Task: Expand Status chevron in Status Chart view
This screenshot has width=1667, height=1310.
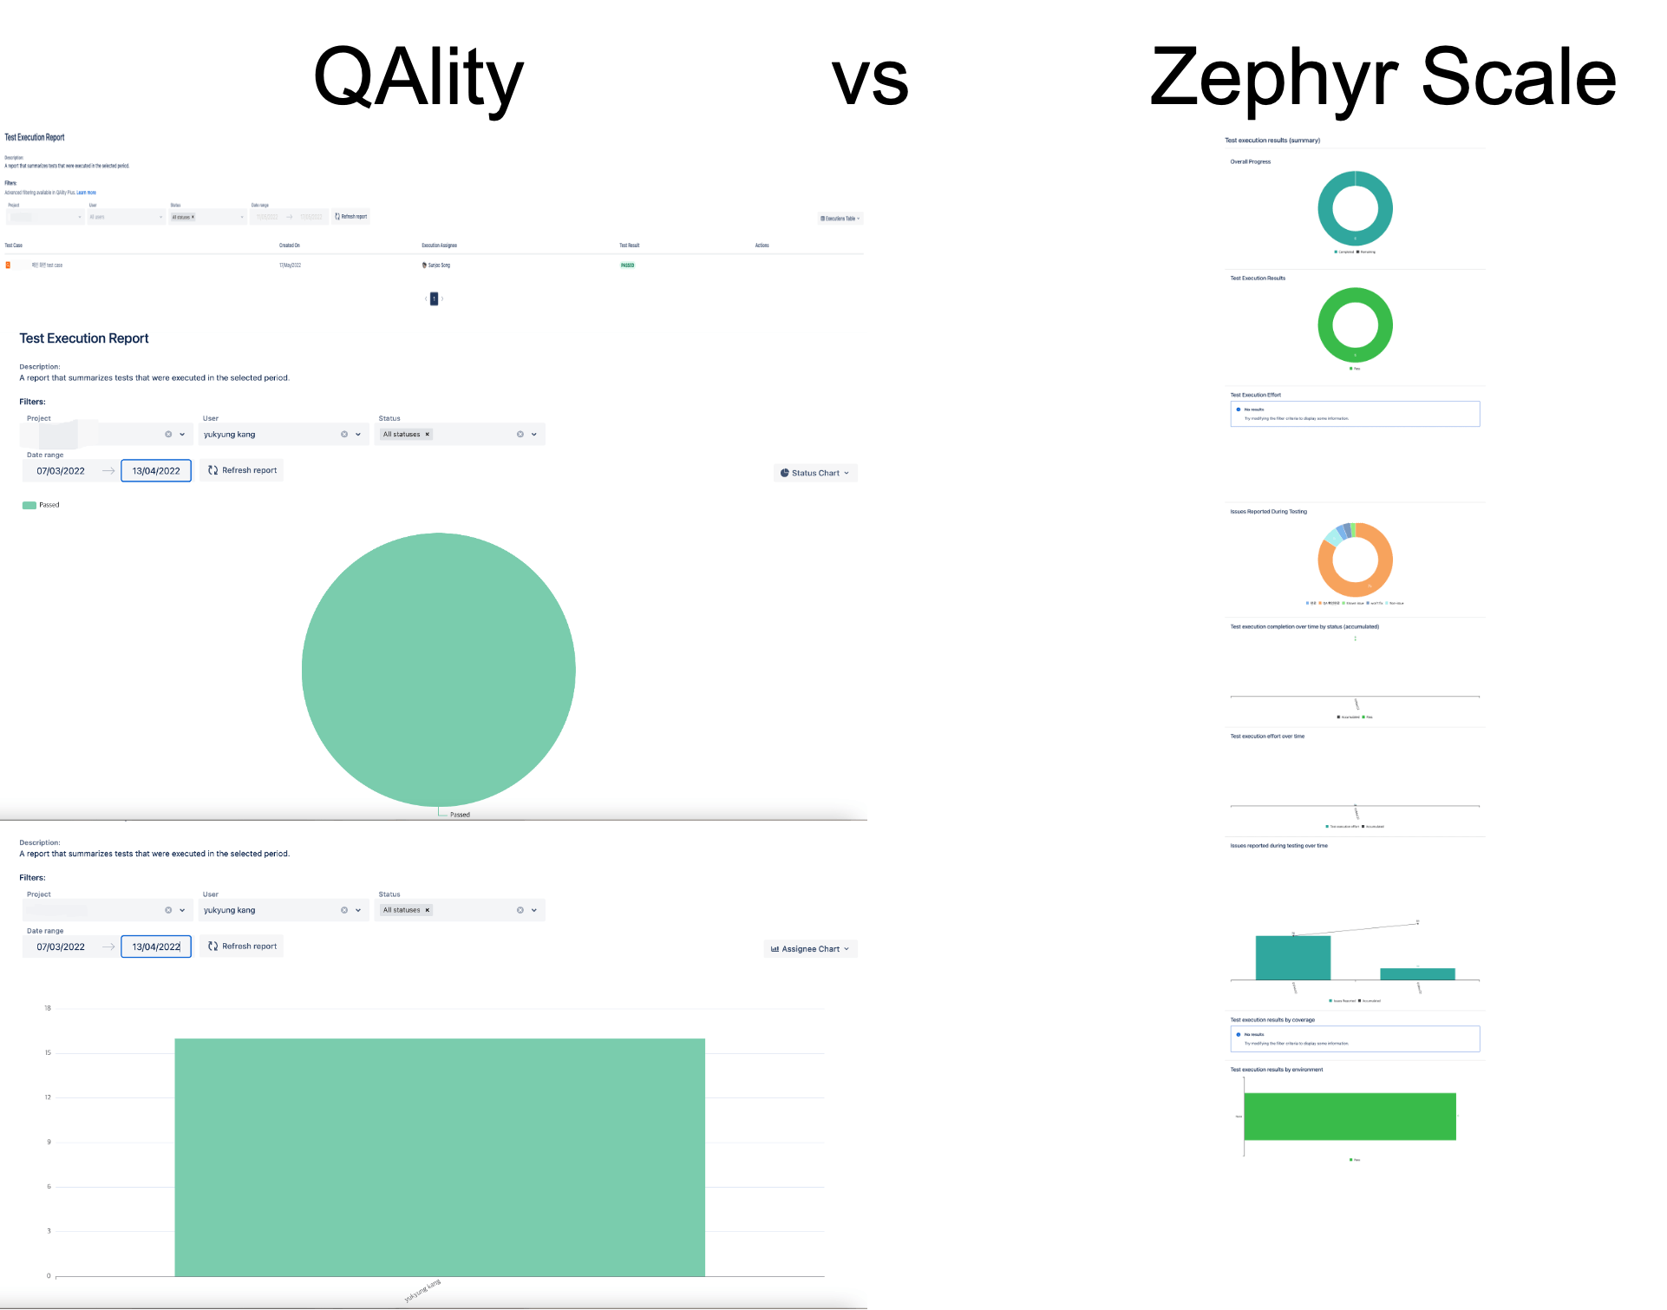Action: (x=534, y=435)
